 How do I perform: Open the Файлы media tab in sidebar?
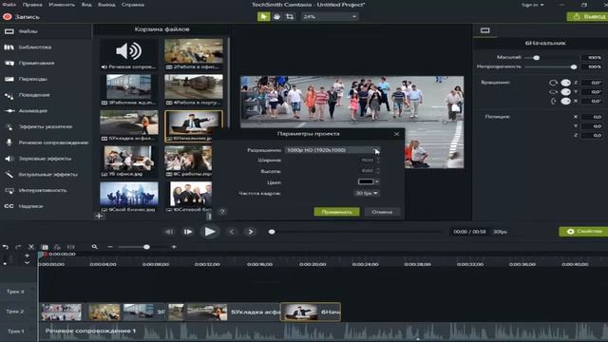tap(46, 31)
